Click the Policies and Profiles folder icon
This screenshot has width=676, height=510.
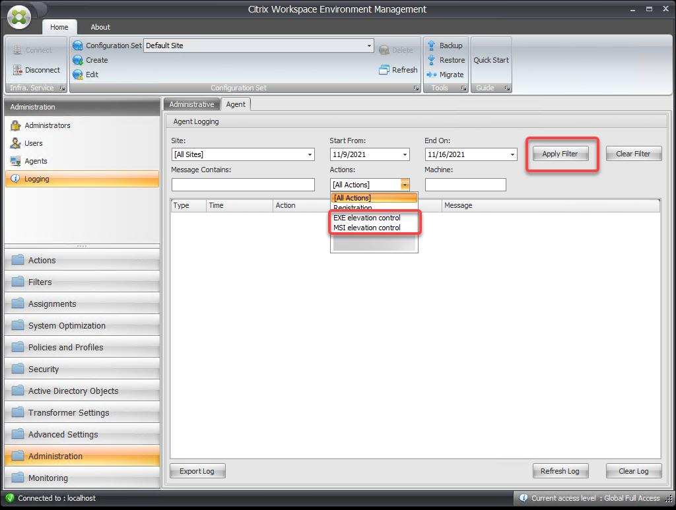pos(18,347)
